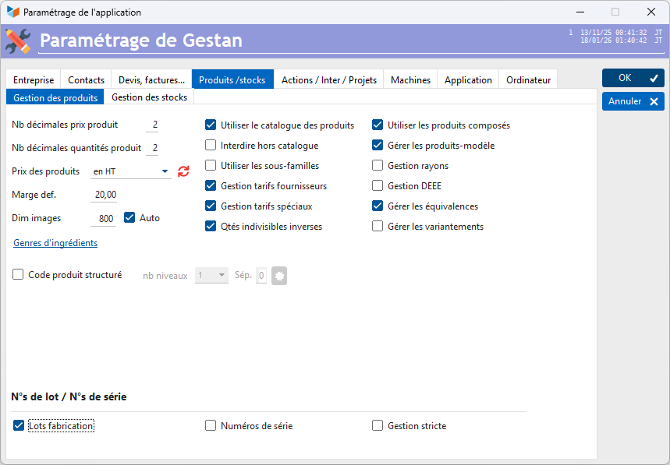Go to the Entreprise tab
Screen dimensions: 670x465
pyautogui.click(x=34, y=79)
